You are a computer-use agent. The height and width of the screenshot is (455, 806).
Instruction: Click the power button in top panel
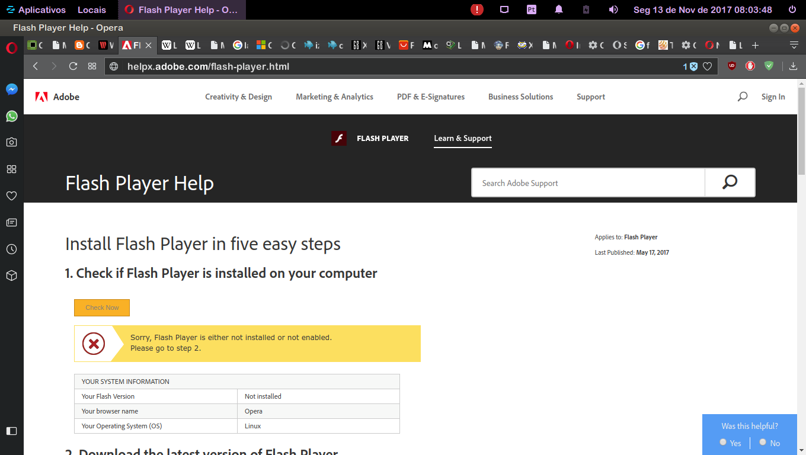coord(792,9)
